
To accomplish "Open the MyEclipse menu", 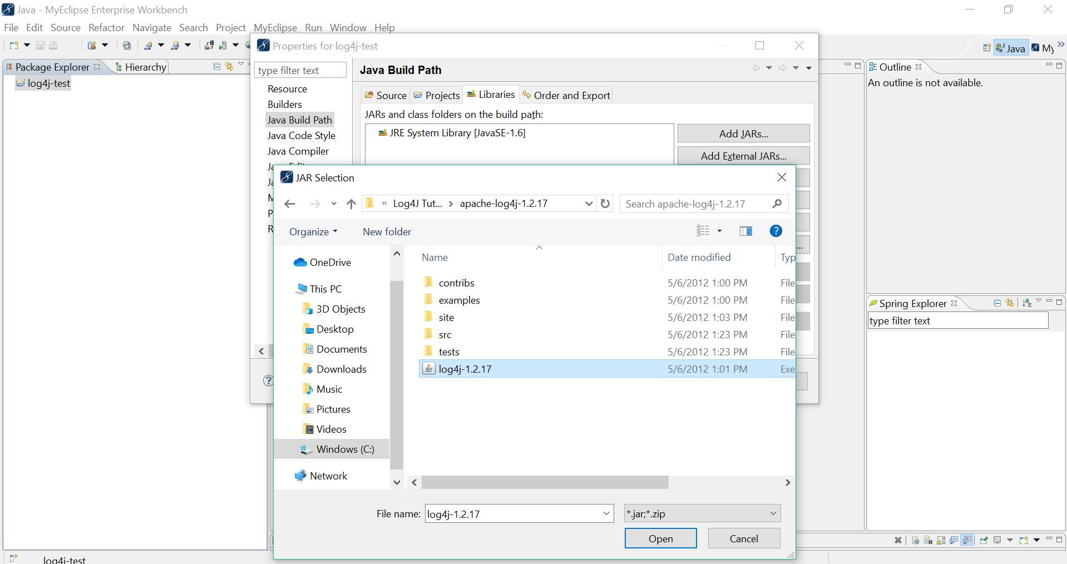I will (x=275, y=27).
